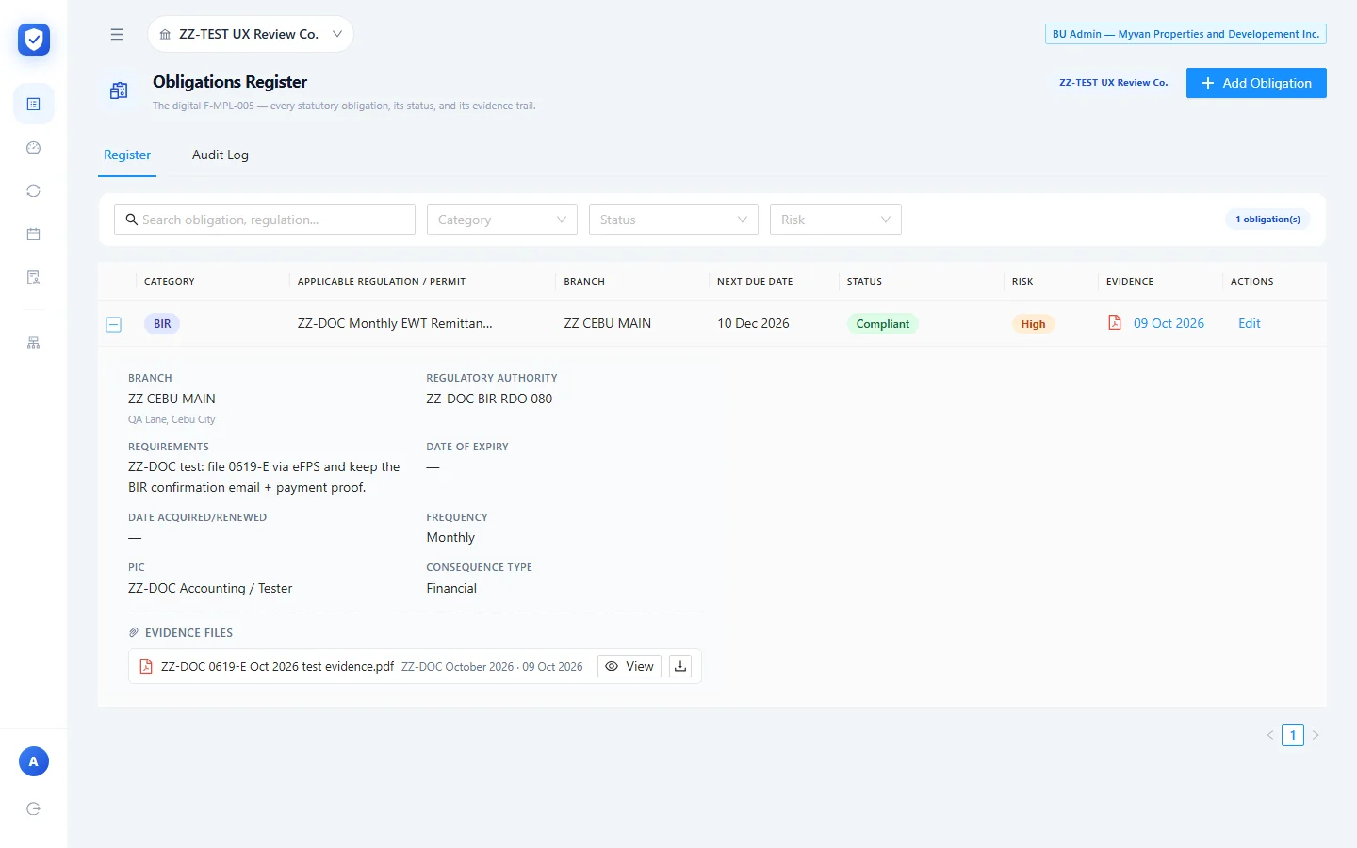The image size is (1357, 848).
Task: Open the organization hierarchy icon in sidebar
Action: (34, 343)
